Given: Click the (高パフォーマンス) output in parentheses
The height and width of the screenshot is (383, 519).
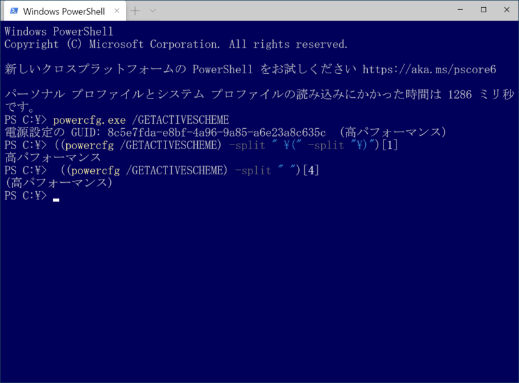Looking at the screenshot, I should (58, 183).
